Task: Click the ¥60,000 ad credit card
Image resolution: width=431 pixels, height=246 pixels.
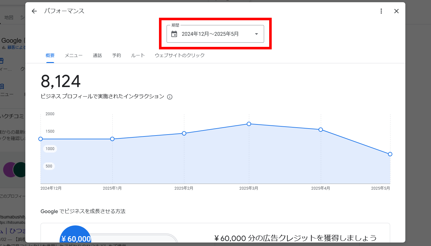Action: point(215,234)
